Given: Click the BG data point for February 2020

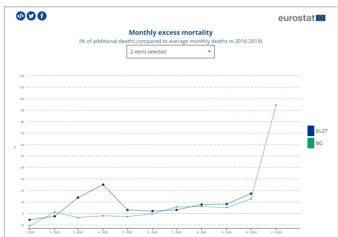Looking at the screenshot, I should coord(54,212).
